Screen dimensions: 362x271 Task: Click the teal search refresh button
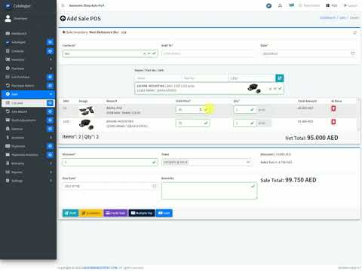[x=280, y=78]
